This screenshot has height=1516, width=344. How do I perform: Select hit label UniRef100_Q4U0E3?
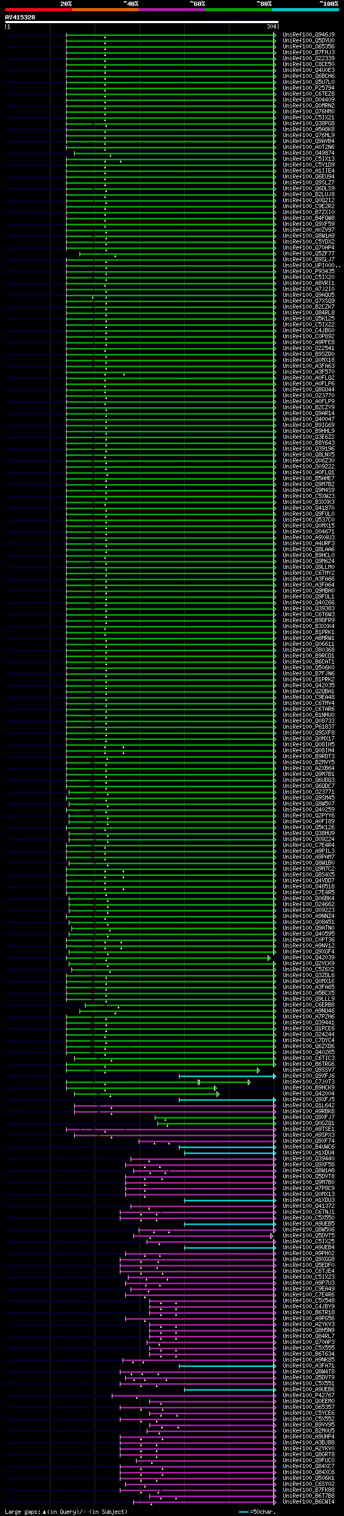coord(309,70)
